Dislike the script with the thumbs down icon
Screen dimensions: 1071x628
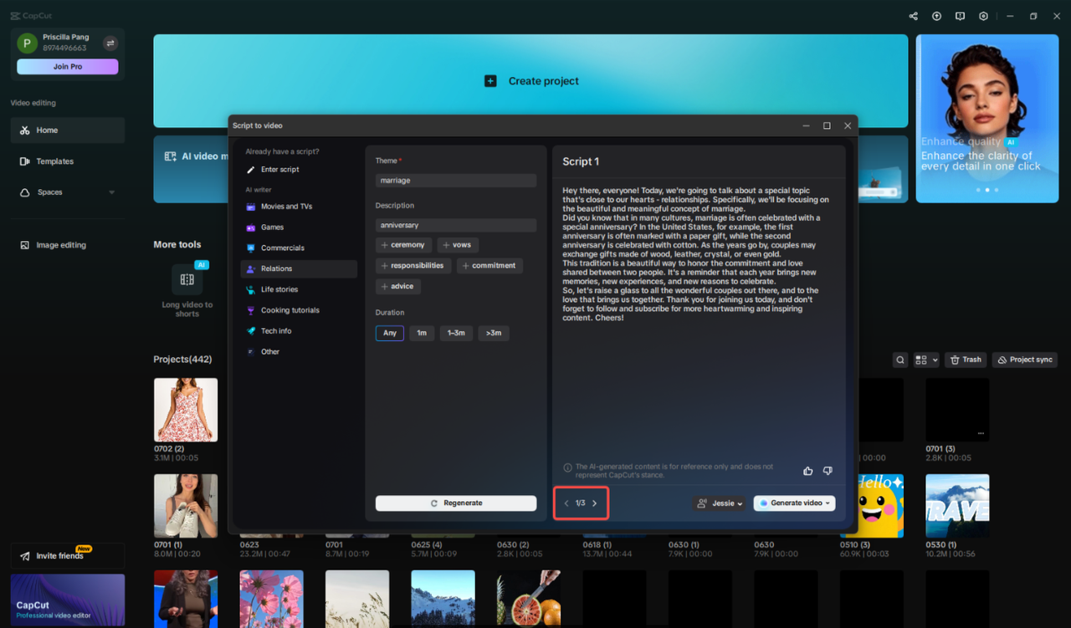click(828, 471)
